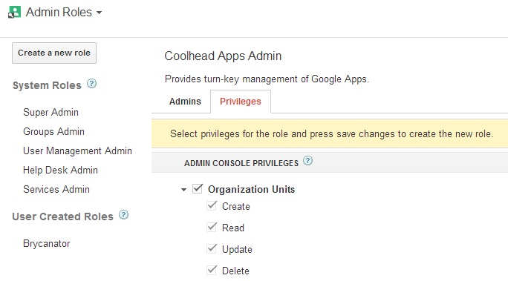Open the Admin Roles dropdown arrow
Image resolution: width=508 pixels, height=281 pixels.
tap(99, 13)
